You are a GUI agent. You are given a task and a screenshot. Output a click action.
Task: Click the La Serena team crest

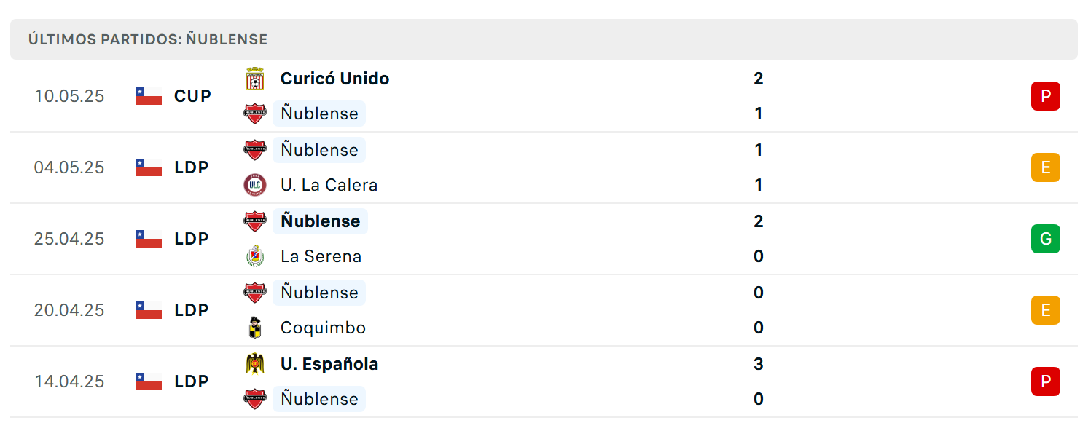tap(255, 256)
